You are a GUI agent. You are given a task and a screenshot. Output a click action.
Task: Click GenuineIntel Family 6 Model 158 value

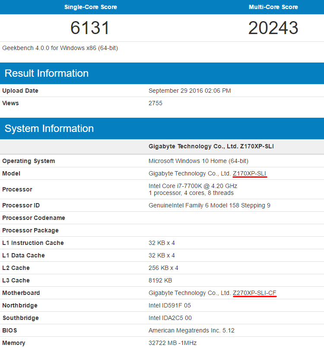click(210, 205)
